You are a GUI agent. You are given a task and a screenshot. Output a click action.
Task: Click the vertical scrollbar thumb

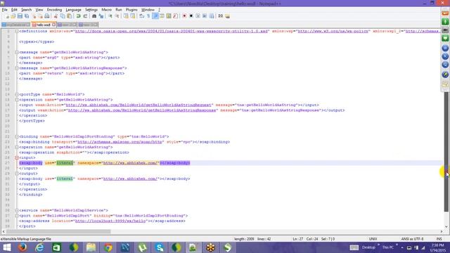[x=446, y=152]
